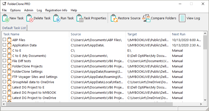Open the File menu
Image resolution: width=209 pixels, height=111 pixels.
4,10
